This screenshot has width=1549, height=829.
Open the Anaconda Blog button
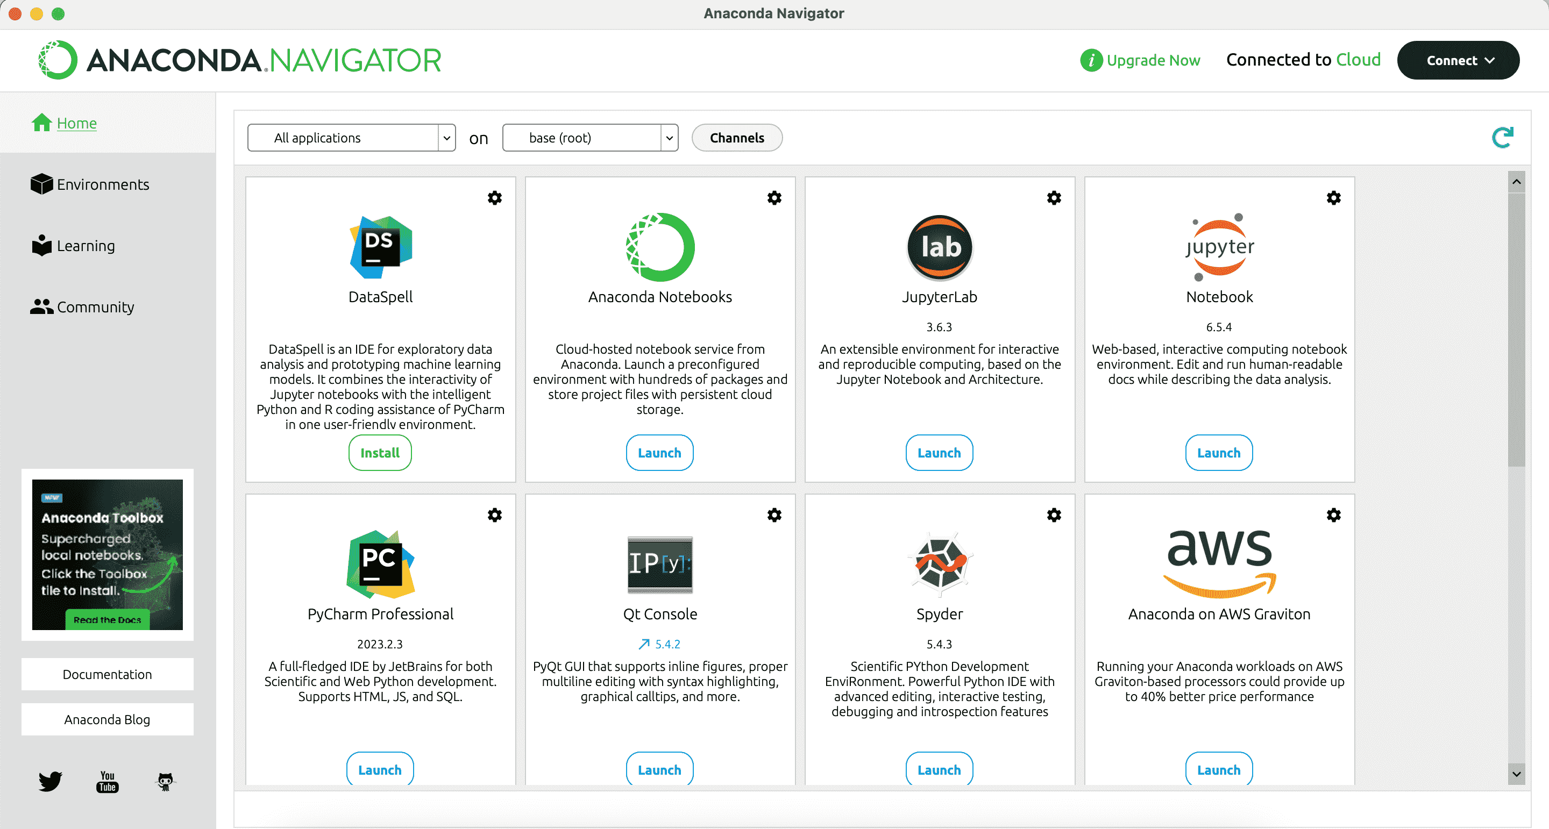107,719
